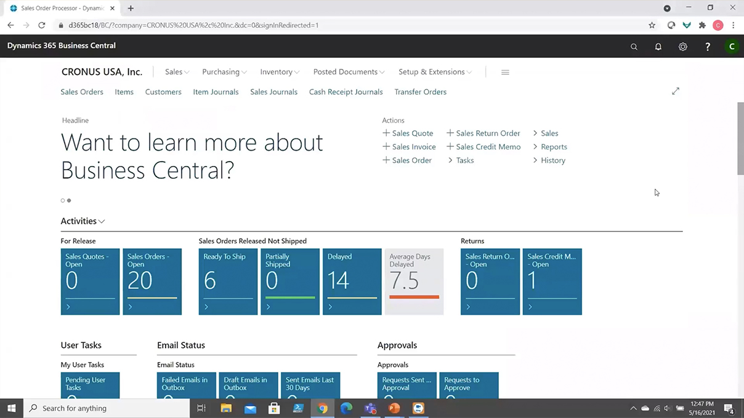
Task: Open the Sales Quotes - Open tile
Action: pyautogui.click(x=90, y=282)
